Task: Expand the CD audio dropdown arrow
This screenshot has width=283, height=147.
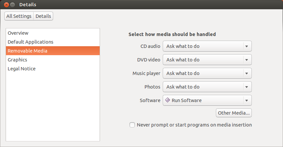Action: (x=247, y=46)
